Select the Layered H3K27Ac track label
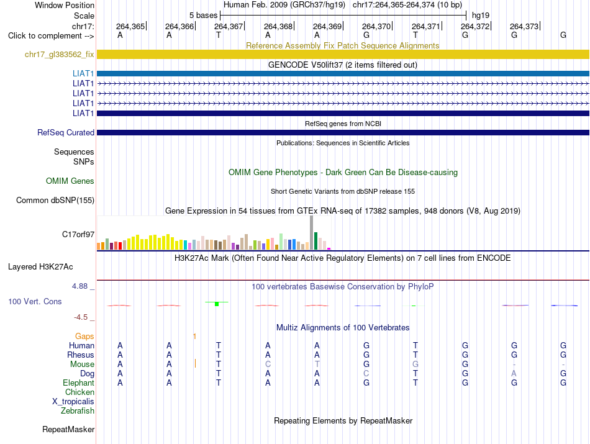The image size is (590, 444). pyautogui.click(x=40, y=267)
